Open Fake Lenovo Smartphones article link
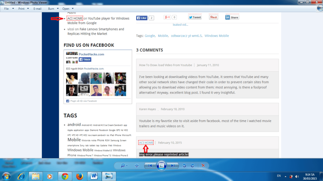323x181 pixels. (96, 31)
